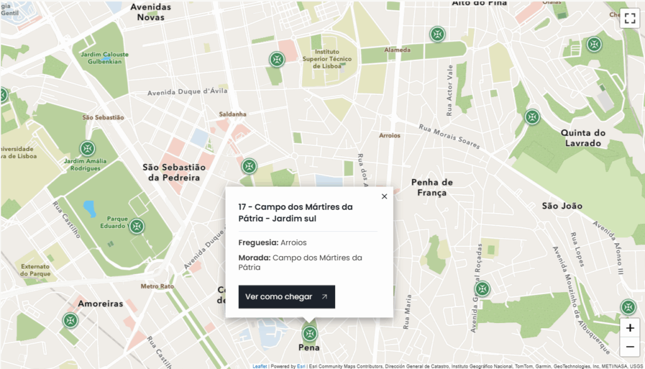Click the marker below the fullscreen button

[593, 45]
